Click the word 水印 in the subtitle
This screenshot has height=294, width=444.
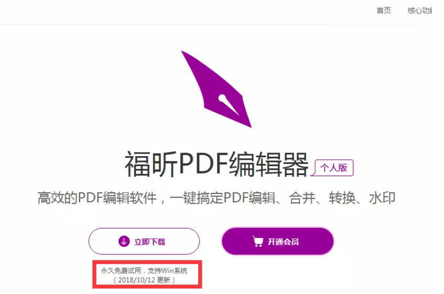click(x=382, y=198)
